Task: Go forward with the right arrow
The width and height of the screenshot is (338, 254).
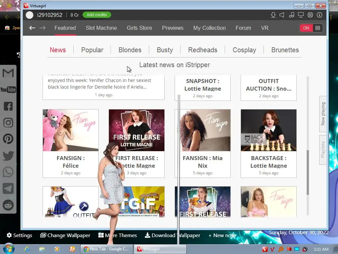Action: tap(43, 28)
